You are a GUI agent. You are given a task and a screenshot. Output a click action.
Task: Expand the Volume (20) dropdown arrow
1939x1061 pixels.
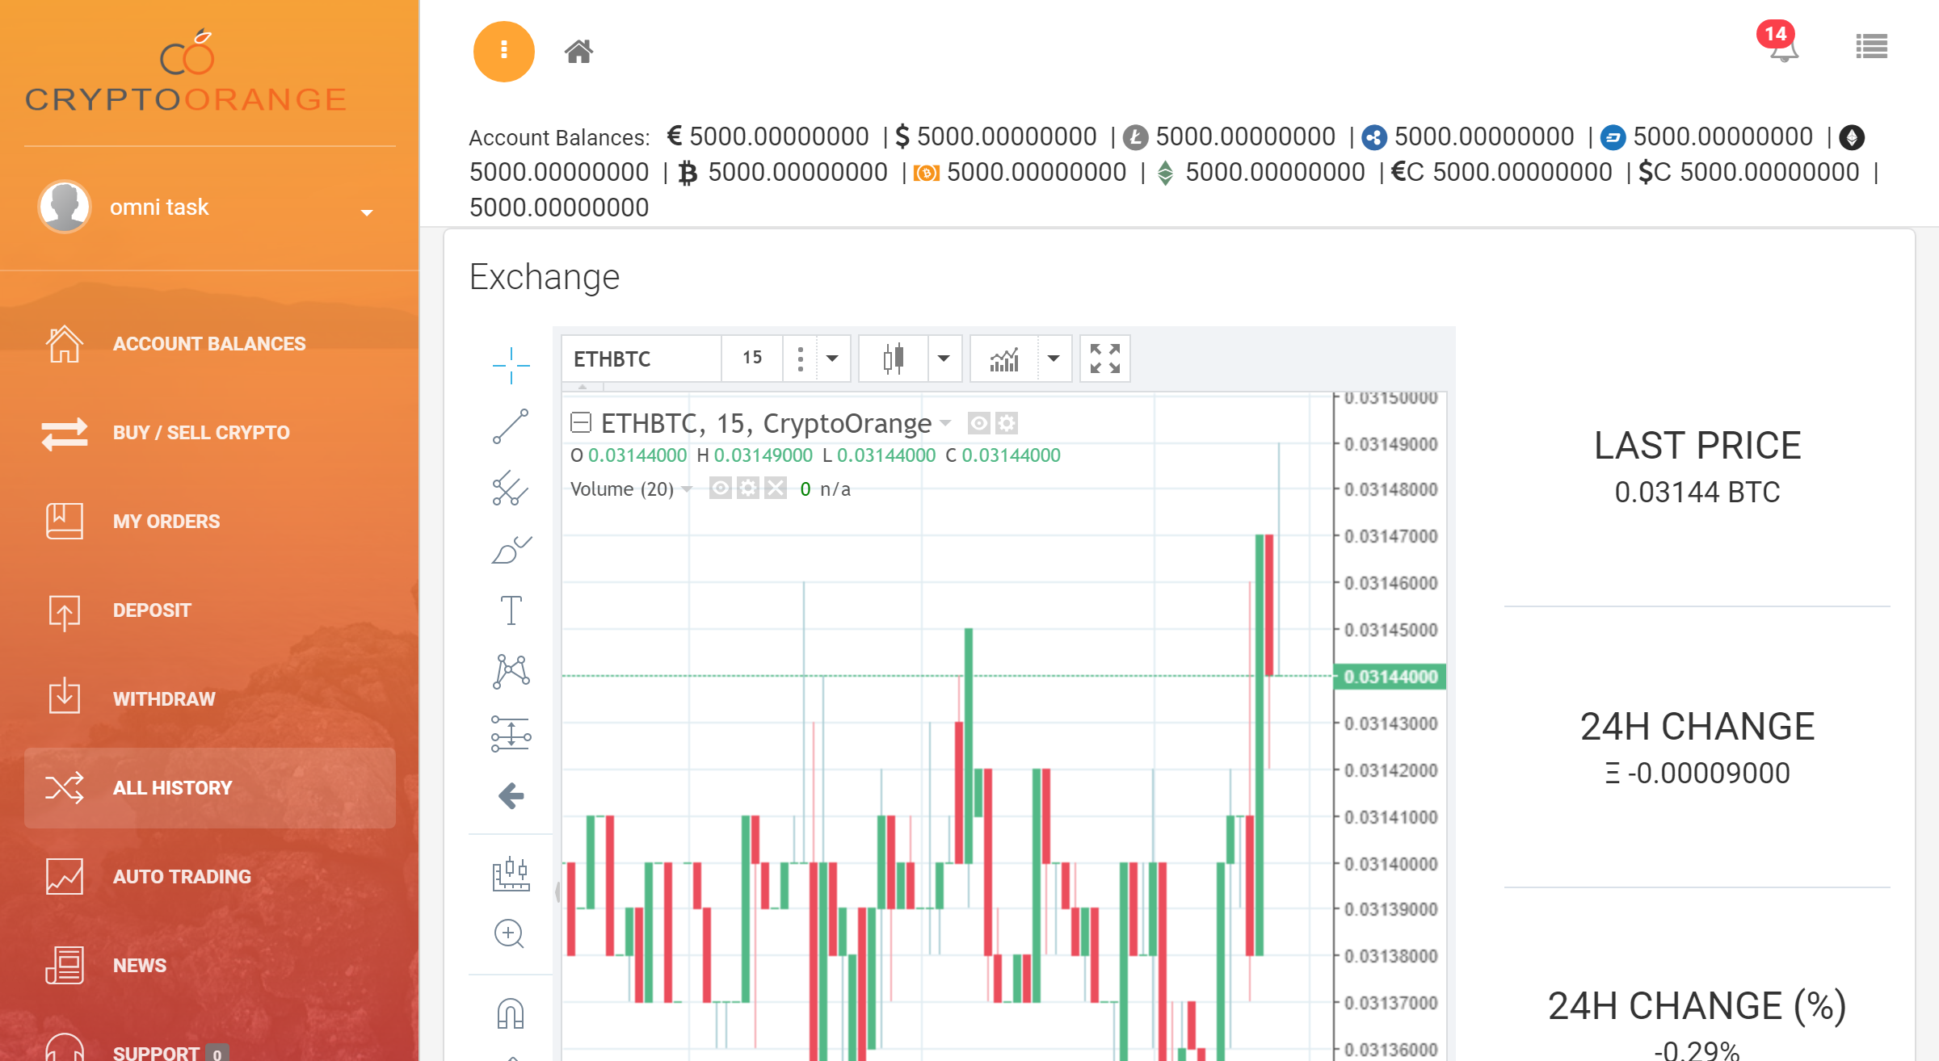(x=687, y=489)
